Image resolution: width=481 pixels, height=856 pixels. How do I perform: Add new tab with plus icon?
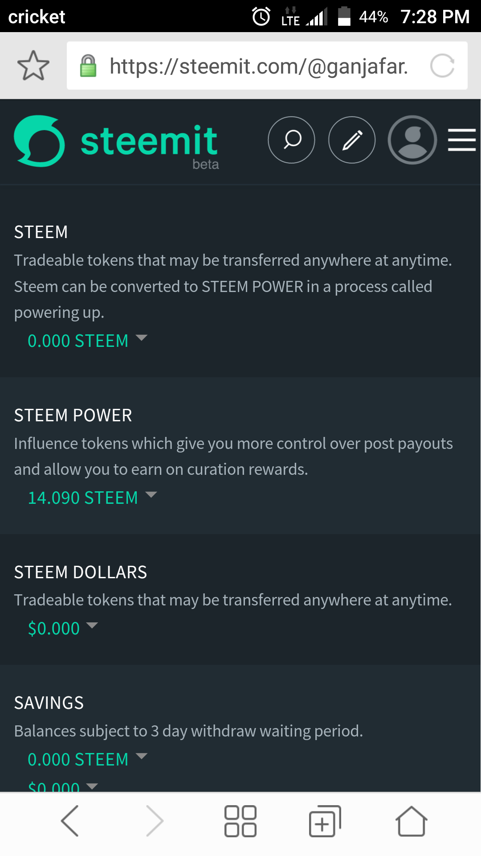pos(325,821)
